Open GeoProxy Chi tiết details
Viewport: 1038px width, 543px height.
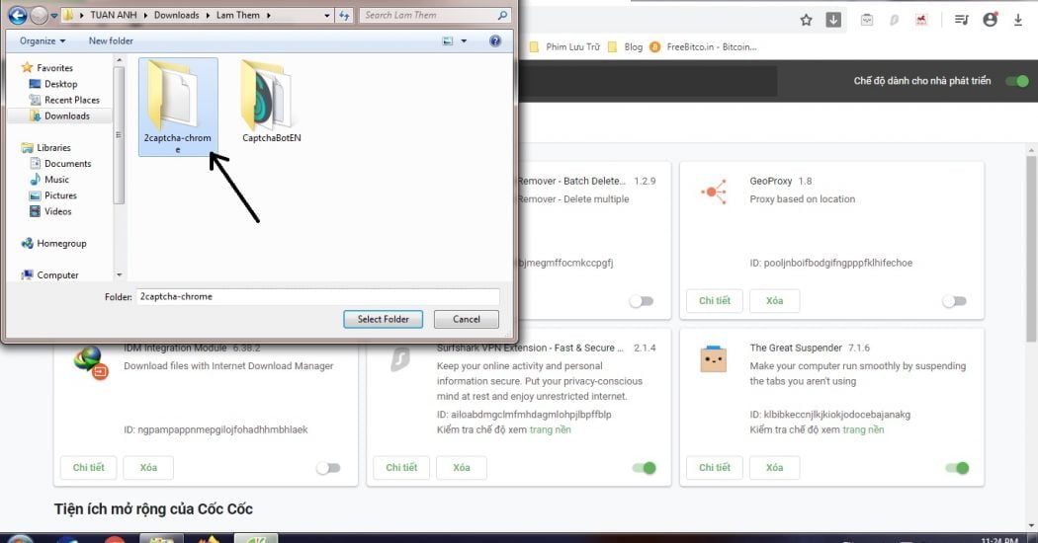715,300
